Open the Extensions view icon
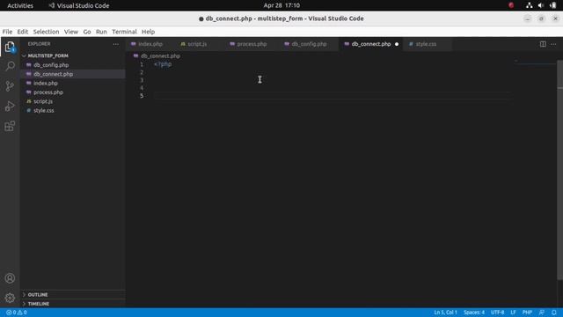 pos(10,126)
